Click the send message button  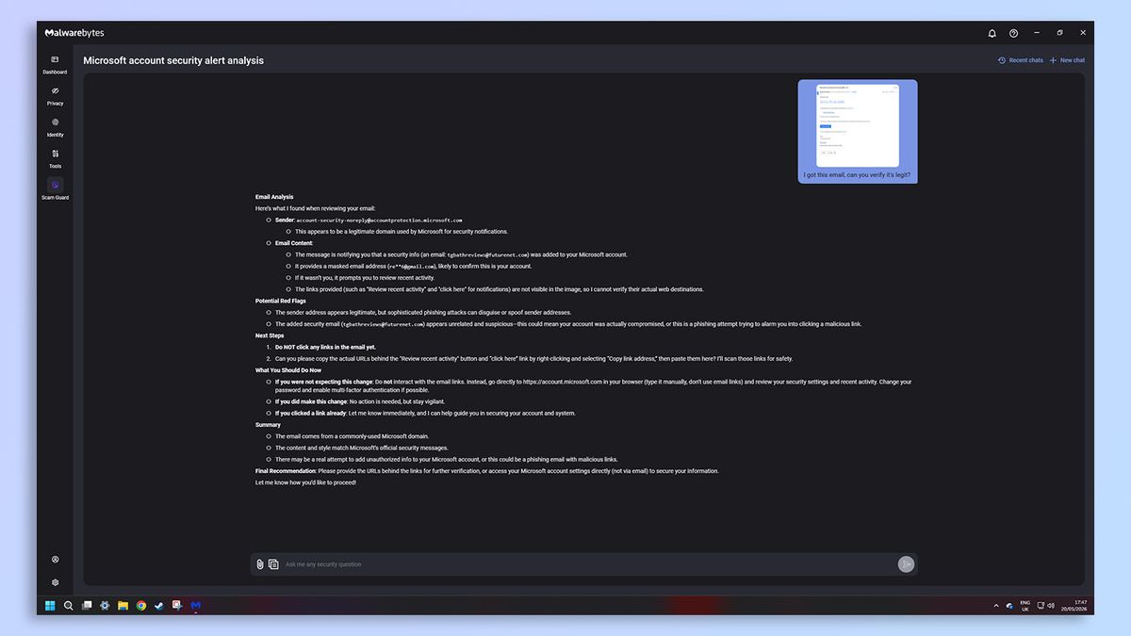906,564
